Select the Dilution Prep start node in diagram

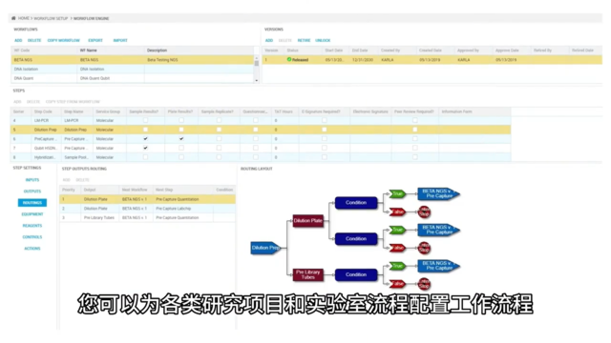[x=265, y=248]
